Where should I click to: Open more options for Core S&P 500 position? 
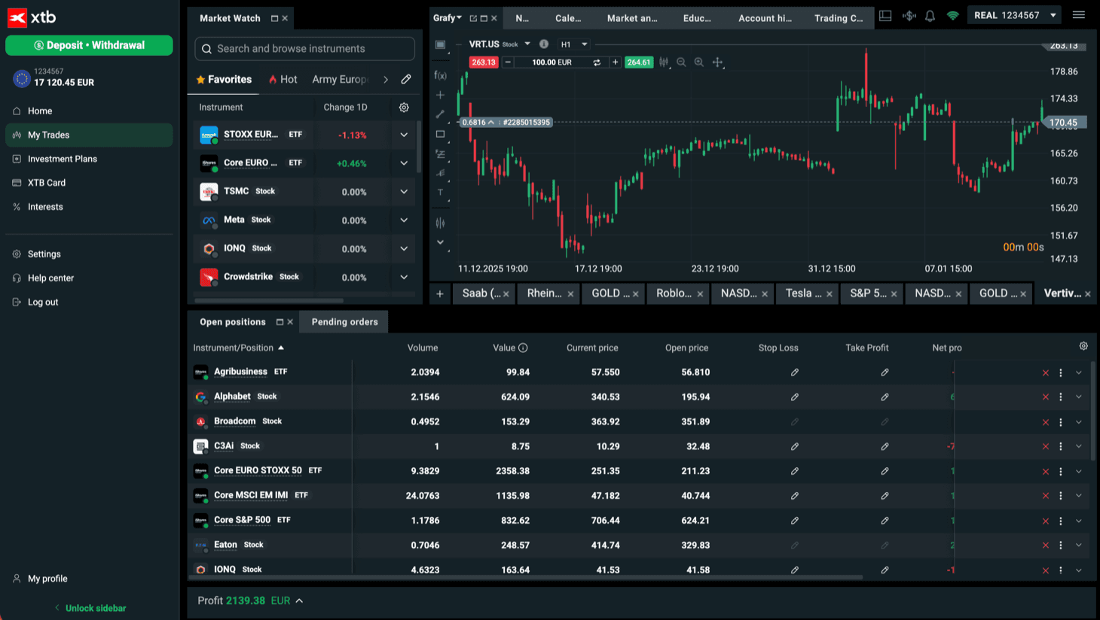pos(1061,521)
